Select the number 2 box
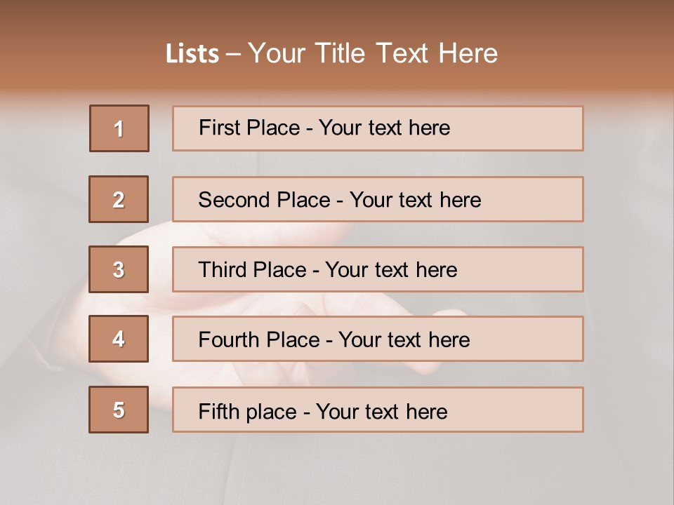 tap(119, 199)
